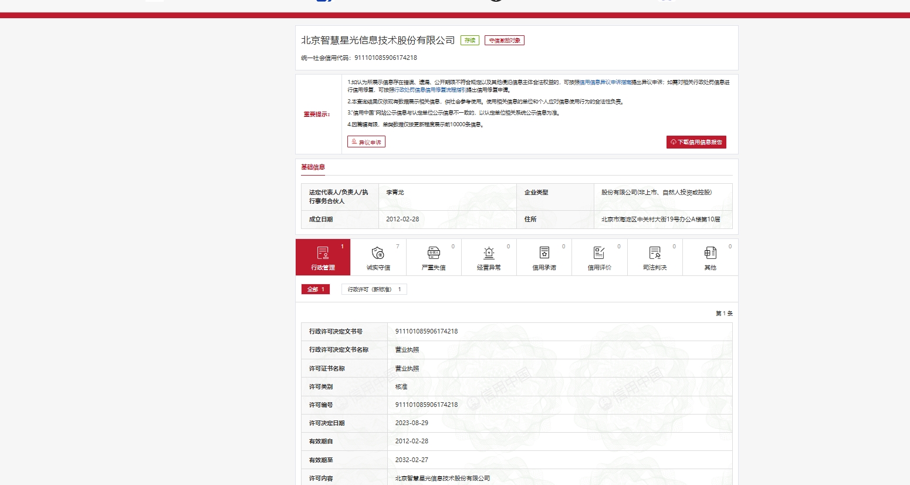Image resolution: width=910 pixels, height=485 pixels.
Task: Click the company title 北京智慧星光信息技术股份有限公司
Action: [x=378, y=40]
